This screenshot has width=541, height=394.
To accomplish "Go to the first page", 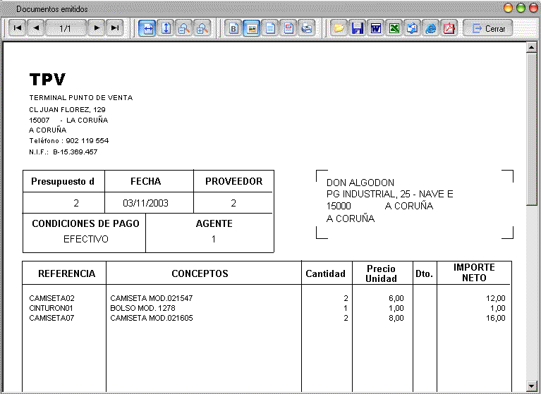I will coord(18,28).
